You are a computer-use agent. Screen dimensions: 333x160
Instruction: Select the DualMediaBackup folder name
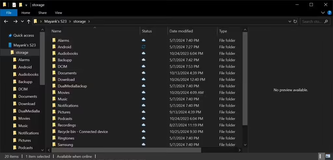click(x=73, y=86)
